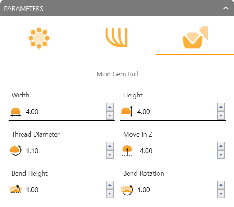Decrease Bend Height using down arrow
This screenshot has height=207, width=234.
click(x=110, y=193)
